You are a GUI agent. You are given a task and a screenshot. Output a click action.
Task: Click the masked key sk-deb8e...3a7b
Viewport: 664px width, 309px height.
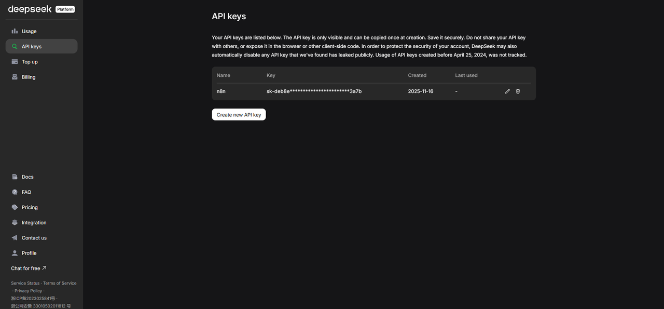(314, 91)
